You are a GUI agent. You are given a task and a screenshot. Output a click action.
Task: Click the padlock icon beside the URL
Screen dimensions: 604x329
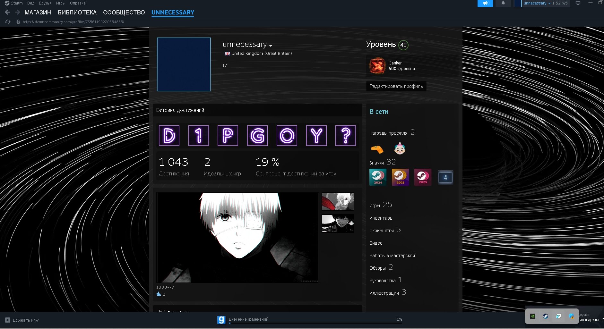pos(18,22)
